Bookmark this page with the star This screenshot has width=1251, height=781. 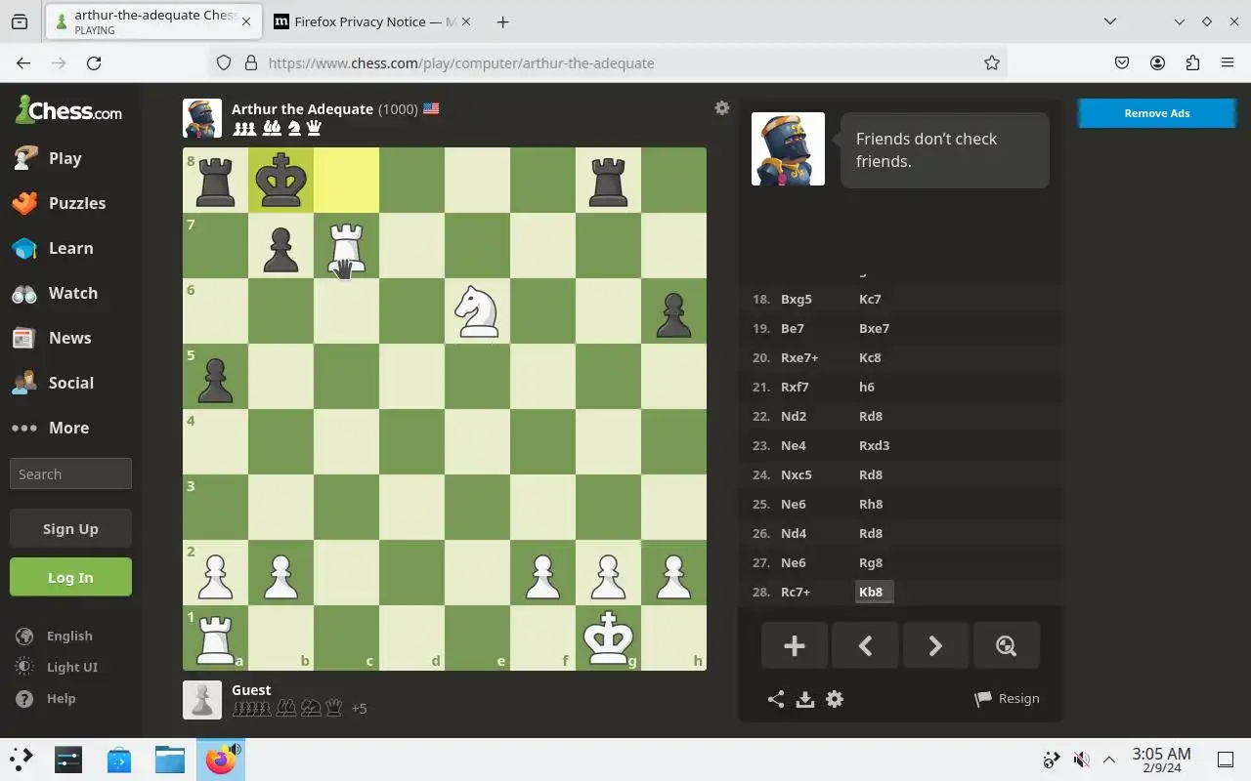tap(992, 62)
